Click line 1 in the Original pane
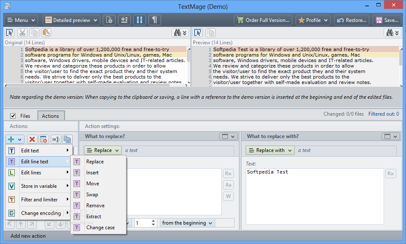 click(x=106, y=49)
